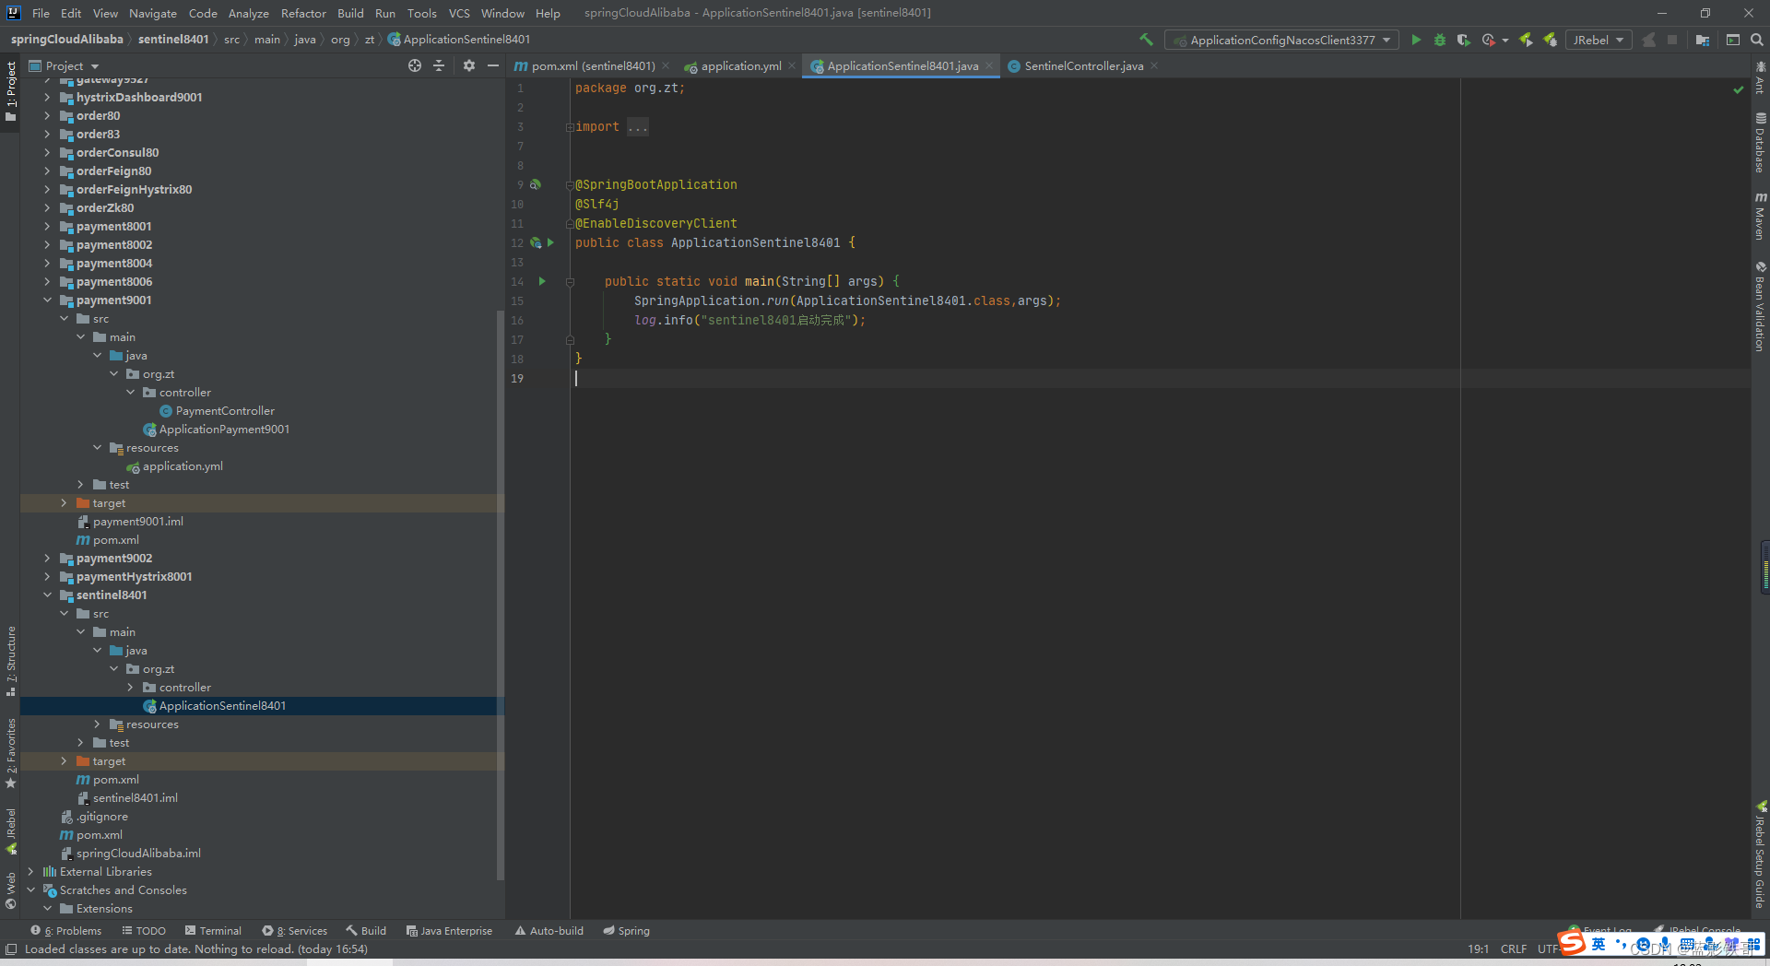The width and height of the screenshot is (1770, 966).
Task: Expand the hystrixDashboard9001 module
Action: pos(47,97)
